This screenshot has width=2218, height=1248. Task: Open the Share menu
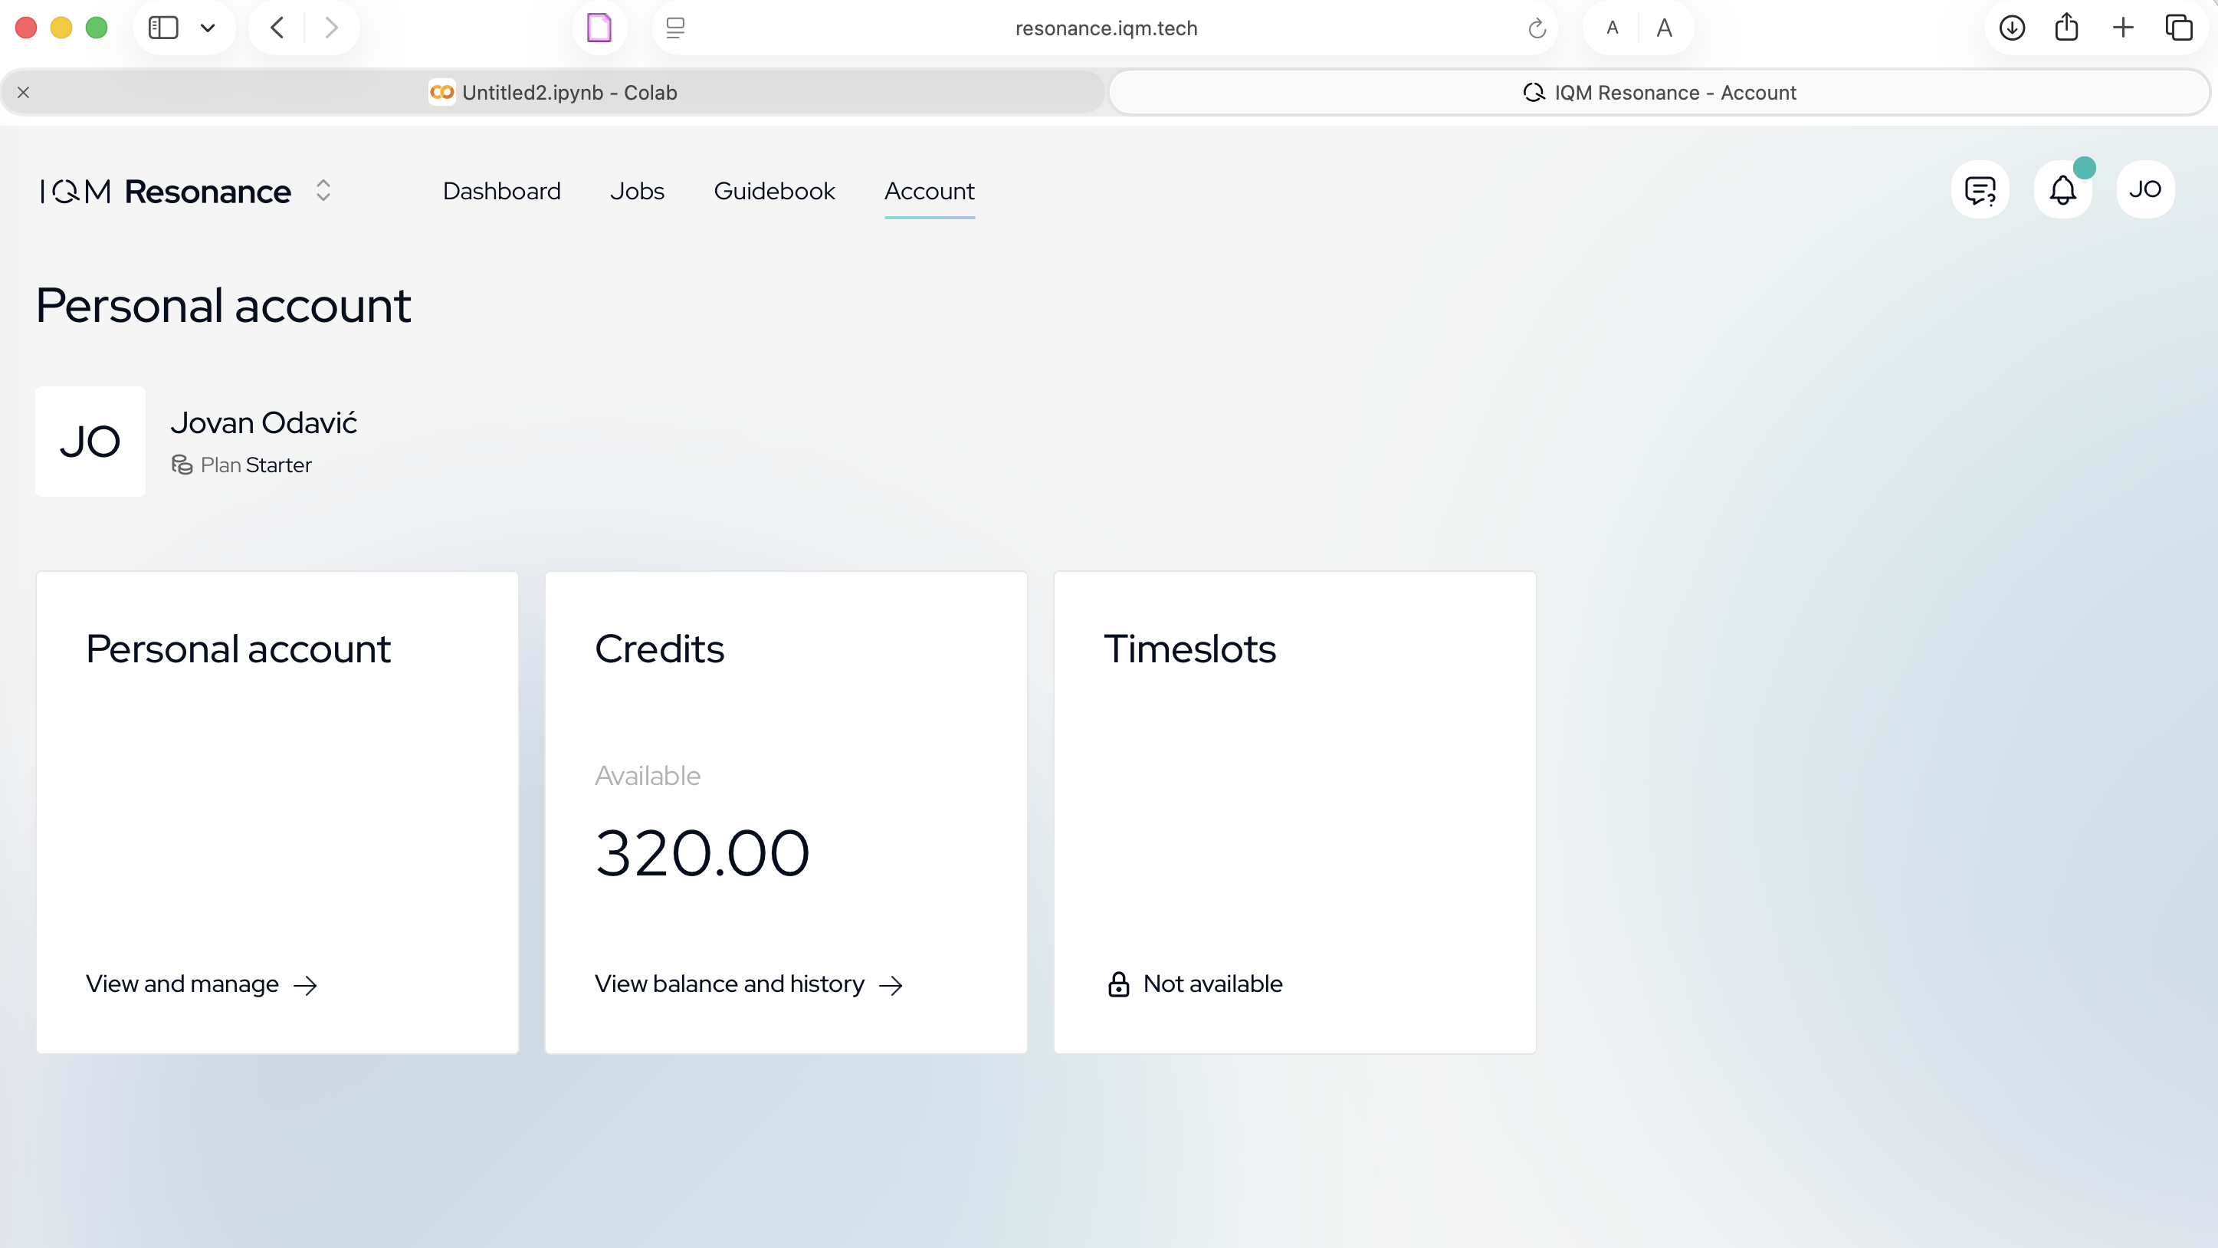pyautogui.click(x=2066, y=28)
